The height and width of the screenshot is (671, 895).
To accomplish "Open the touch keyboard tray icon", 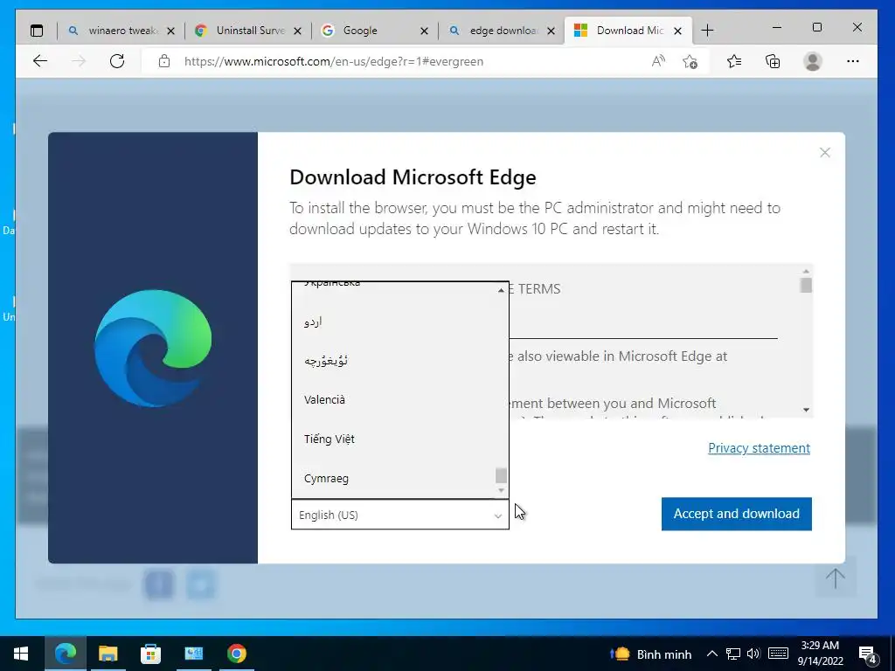I will pyautogui.click(x=778, y=654).
